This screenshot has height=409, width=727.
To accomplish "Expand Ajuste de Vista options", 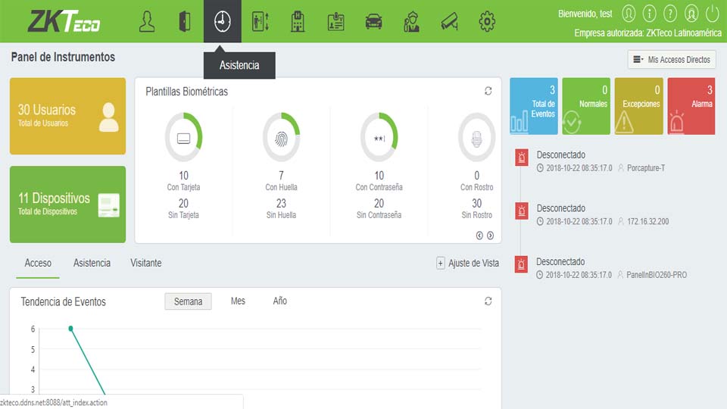I will pos(467,263).
